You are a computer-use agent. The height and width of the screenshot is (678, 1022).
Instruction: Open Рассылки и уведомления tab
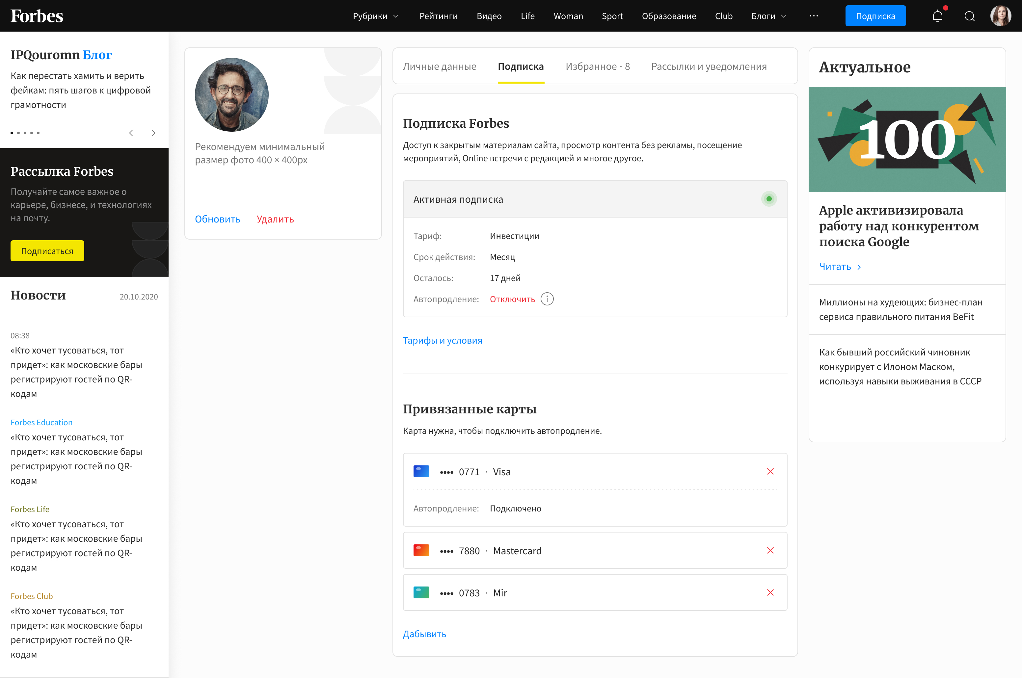point(709,66)
